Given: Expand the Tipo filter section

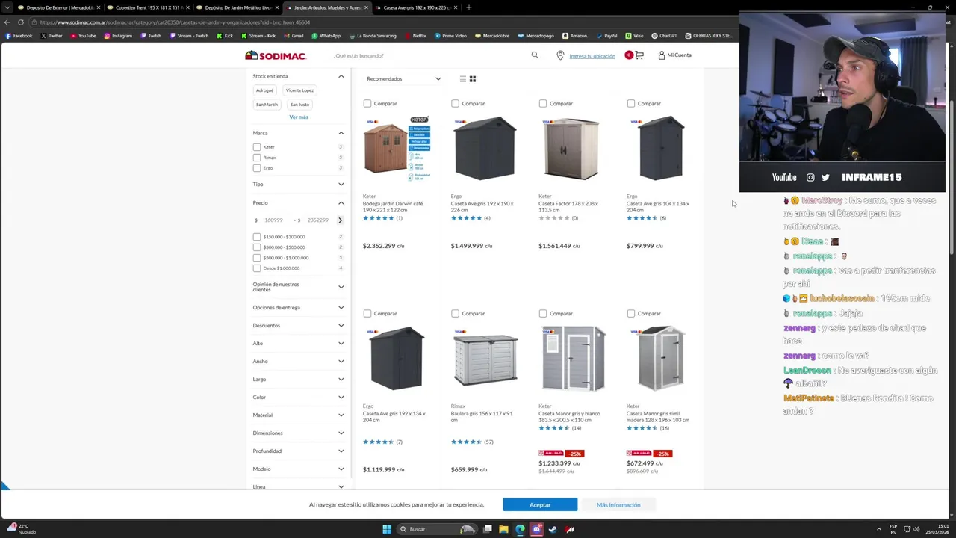Looking at the screenshot, I should [x=341, y=185].
